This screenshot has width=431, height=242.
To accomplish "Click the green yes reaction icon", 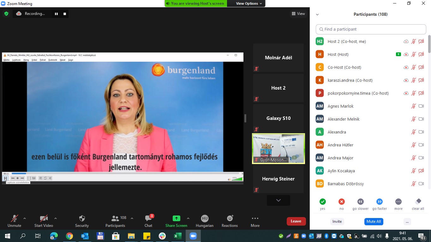I will pos(322,202).
